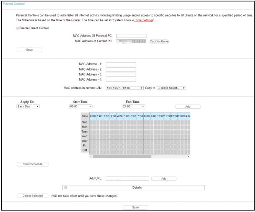Click the 3:00 column header in schedule

click(x=113, y=116)
